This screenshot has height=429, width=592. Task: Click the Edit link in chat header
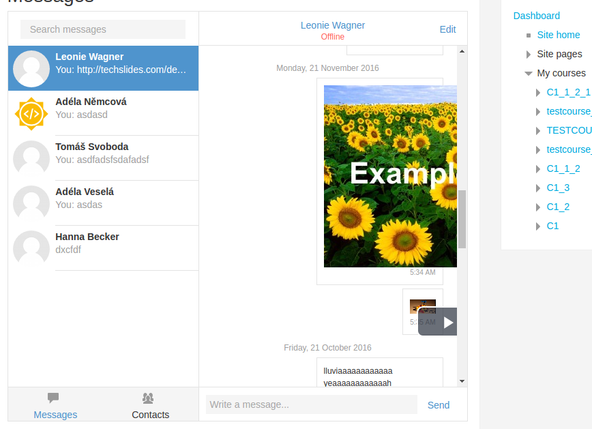coord(448,29)
